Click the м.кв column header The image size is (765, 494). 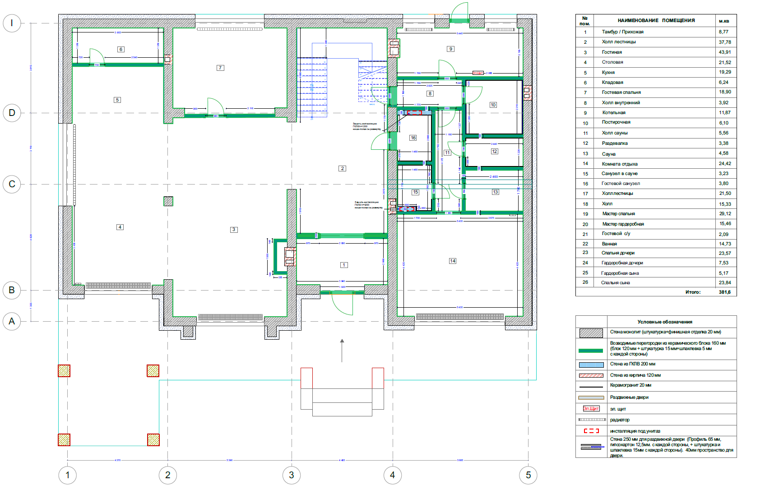click(x=724, y=21)
